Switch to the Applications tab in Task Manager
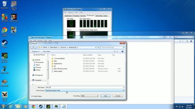The image size is (195, 109). click(x=68, y=16)
